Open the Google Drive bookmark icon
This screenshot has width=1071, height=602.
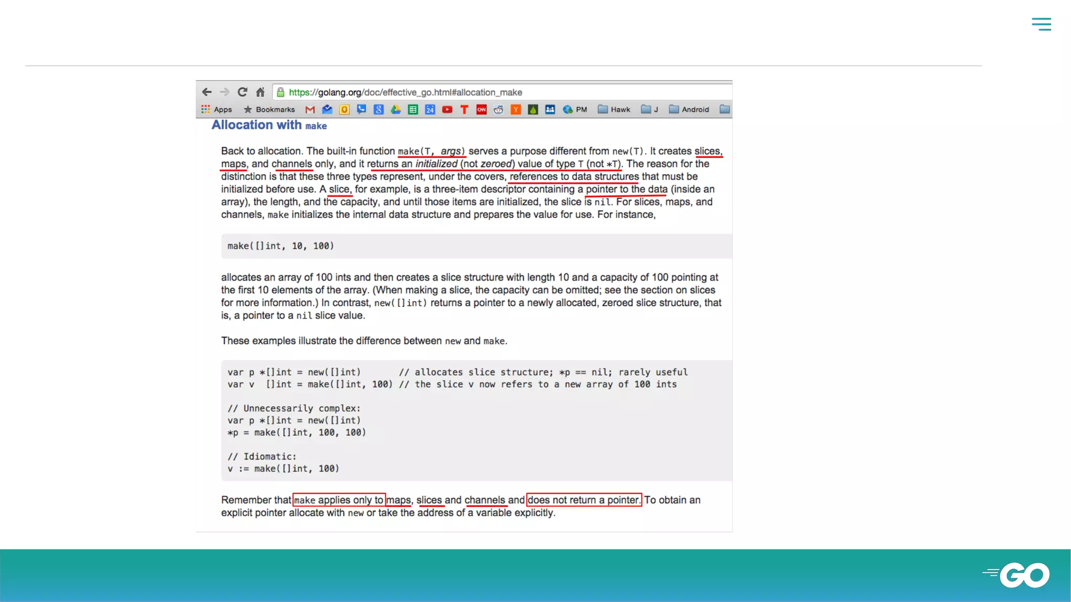396,110
